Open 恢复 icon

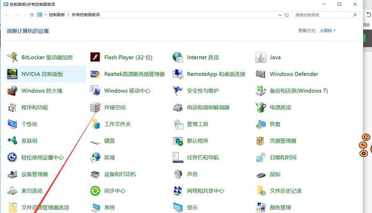tap(261, 124)
